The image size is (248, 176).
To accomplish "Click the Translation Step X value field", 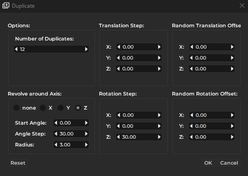I will click(139, 47).
